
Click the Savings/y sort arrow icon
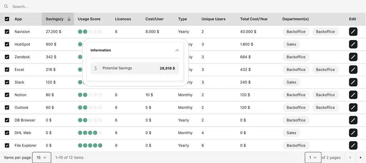(x=69, y=19)
